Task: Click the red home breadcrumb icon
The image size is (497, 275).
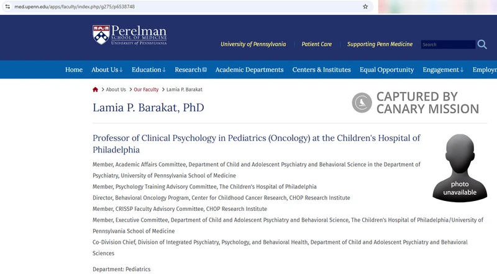Action: [95, 90]
